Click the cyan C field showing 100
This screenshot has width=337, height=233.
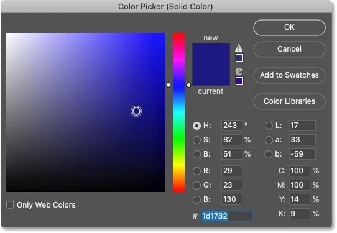300,171
